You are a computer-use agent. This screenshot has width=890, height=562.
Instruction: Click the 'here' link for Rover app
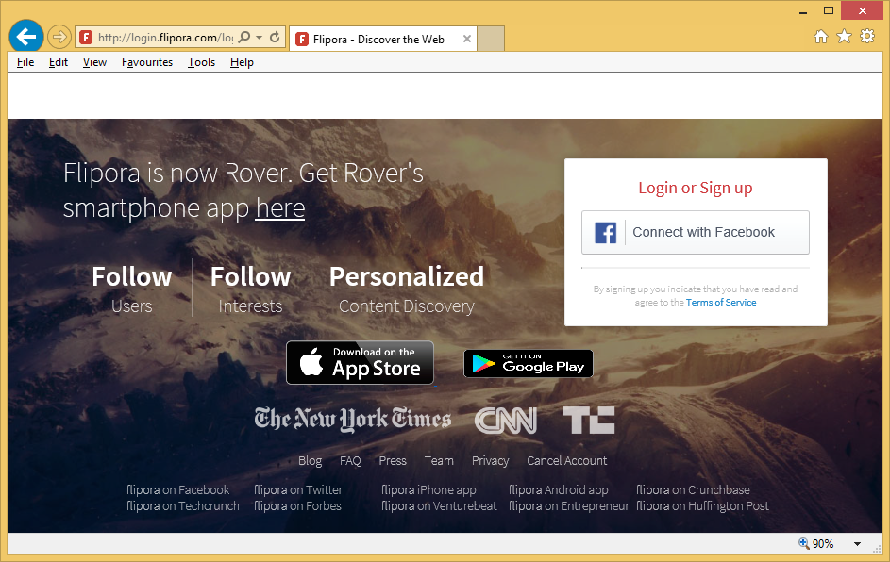(x=280, y=208)
